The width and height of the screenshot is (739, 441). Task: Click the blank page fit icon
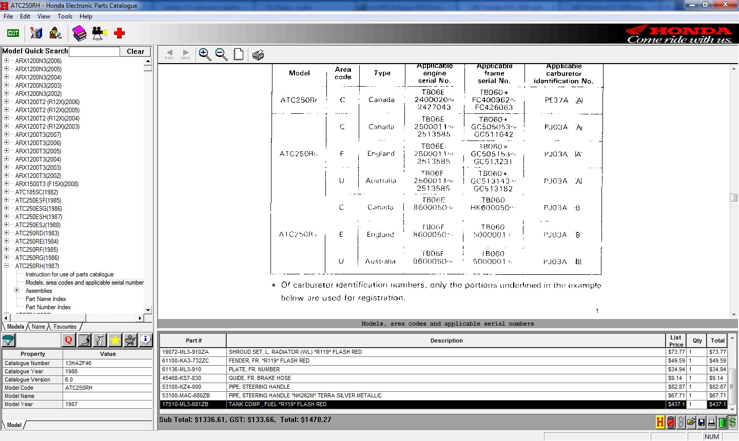pyautogui.click(x=239, y=54)
